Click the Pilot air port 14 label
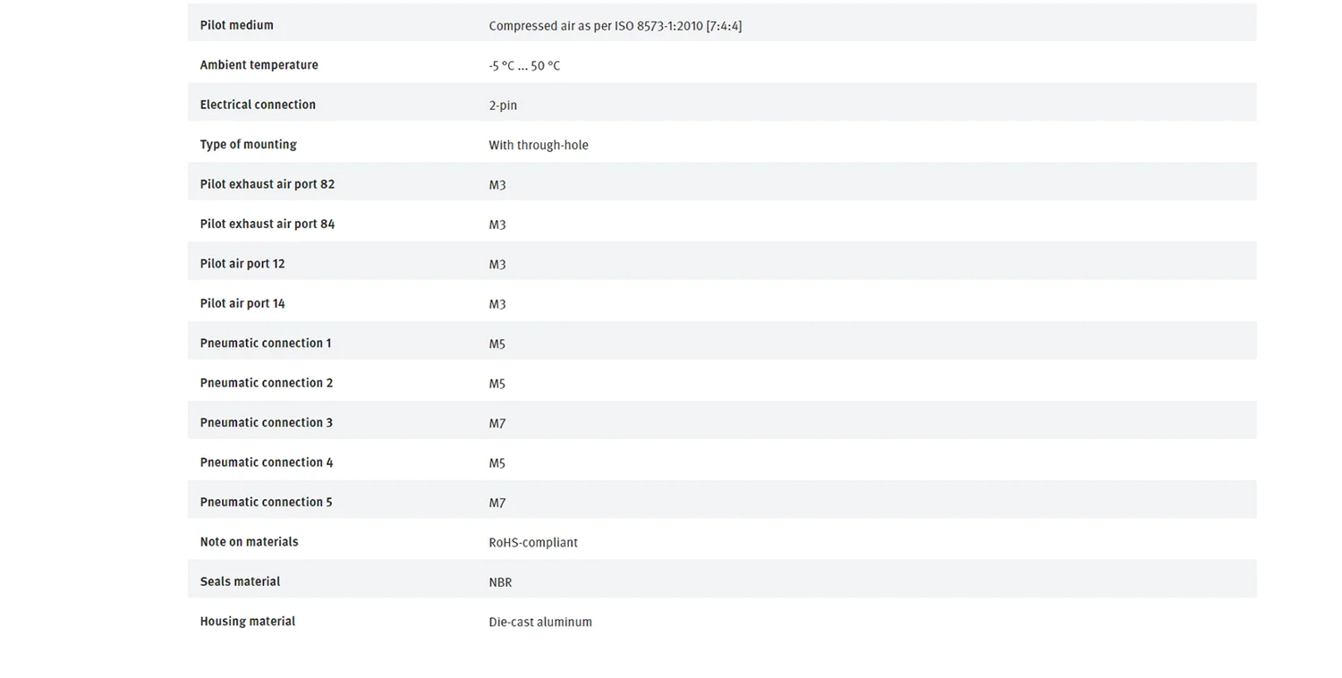1342x678 pixels. point(242,304)
